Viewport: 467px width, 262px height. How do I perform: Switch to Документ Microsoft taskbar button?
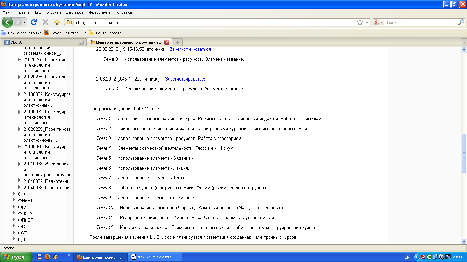[x=155, y=257]
